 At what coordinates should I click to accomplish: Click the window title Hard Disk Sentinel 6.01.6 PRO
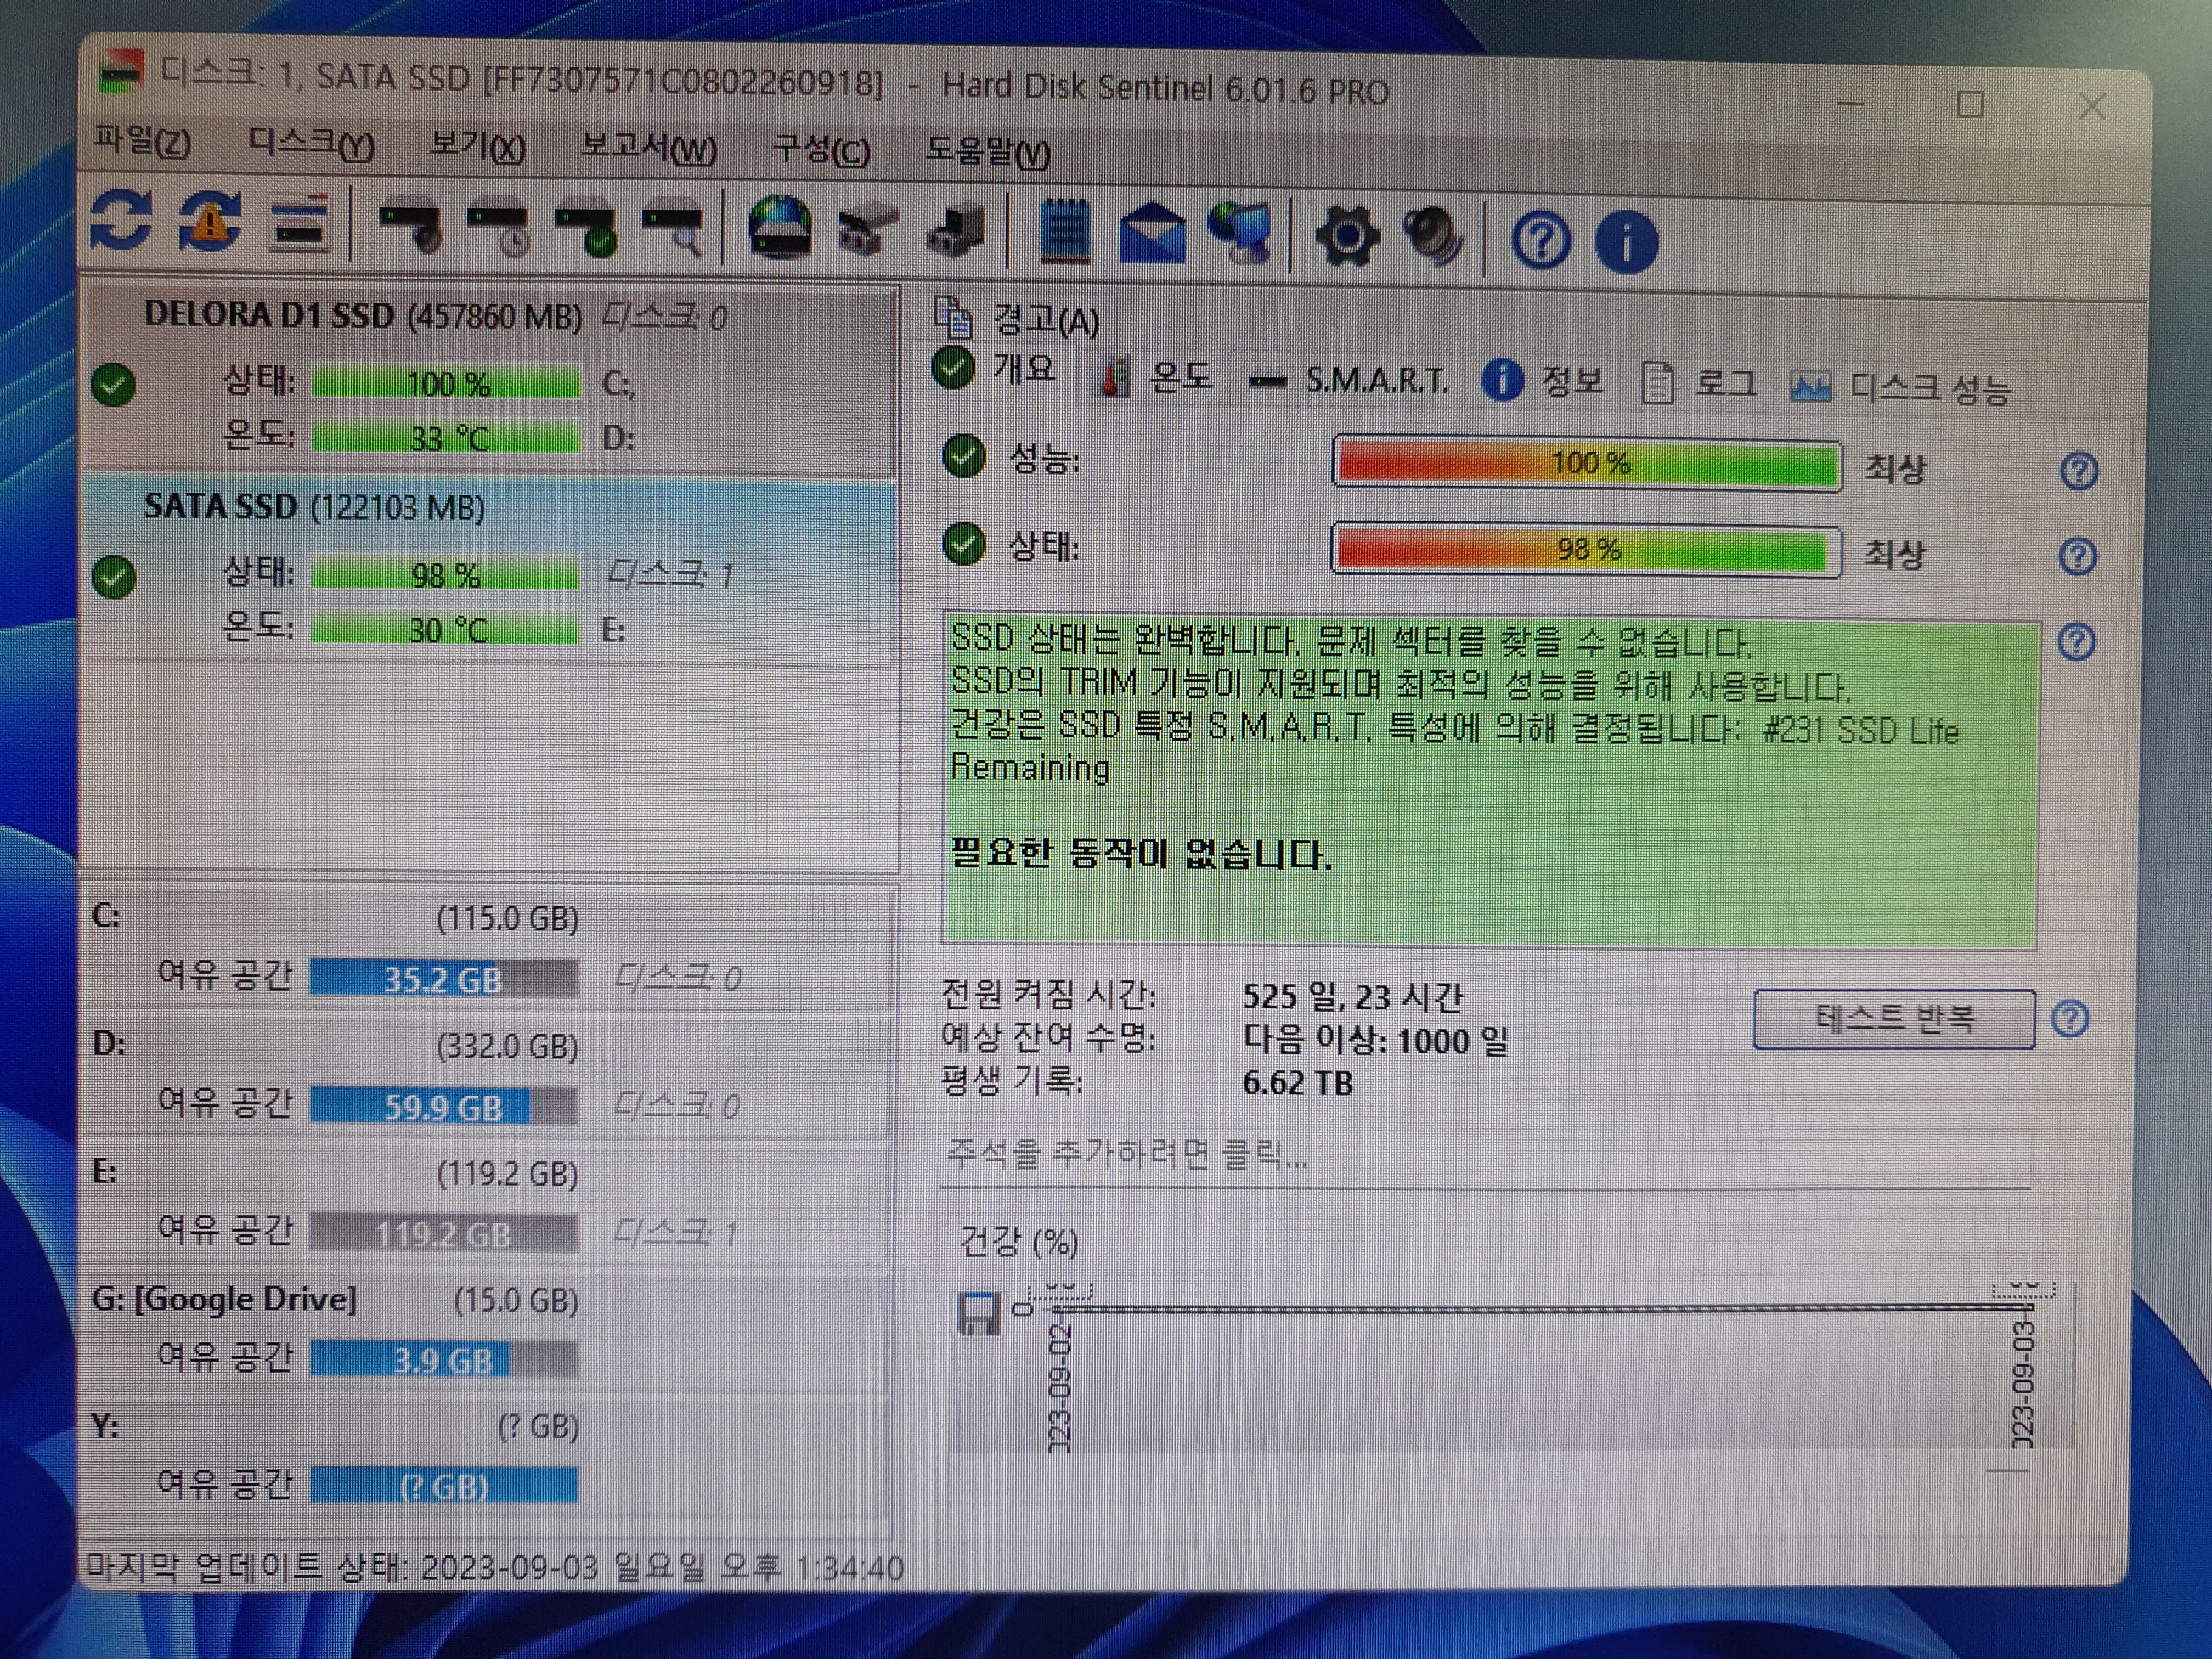pyautogui.click(x=1165, y=89)
